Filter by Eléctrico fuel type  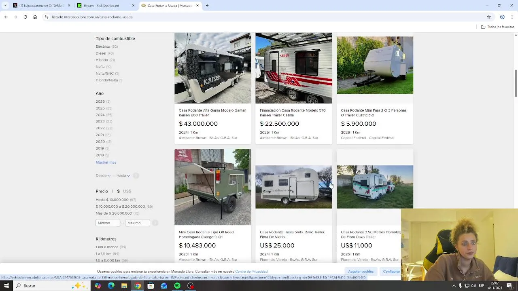coord(106,46)
